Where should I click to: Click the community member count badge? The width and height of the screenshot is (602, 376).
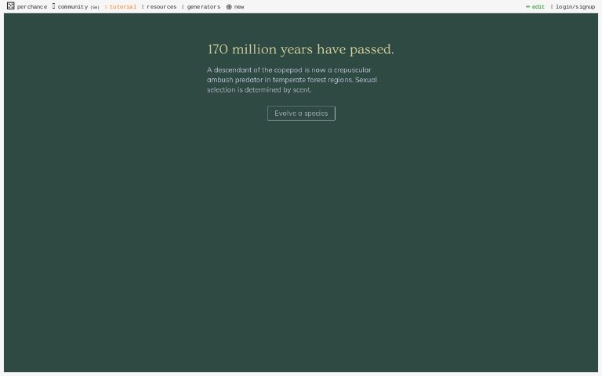pos(95,7)
